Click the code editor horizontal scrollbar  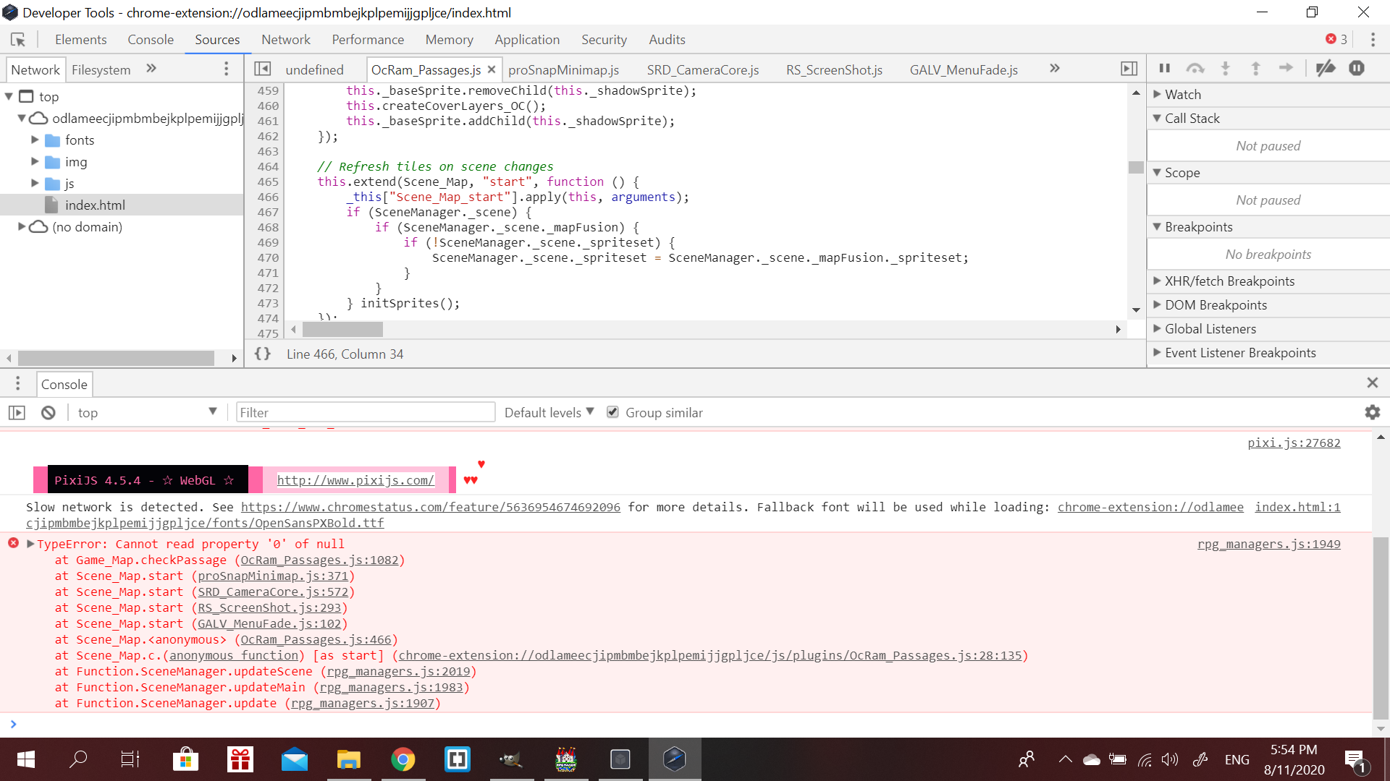[342, 330]
